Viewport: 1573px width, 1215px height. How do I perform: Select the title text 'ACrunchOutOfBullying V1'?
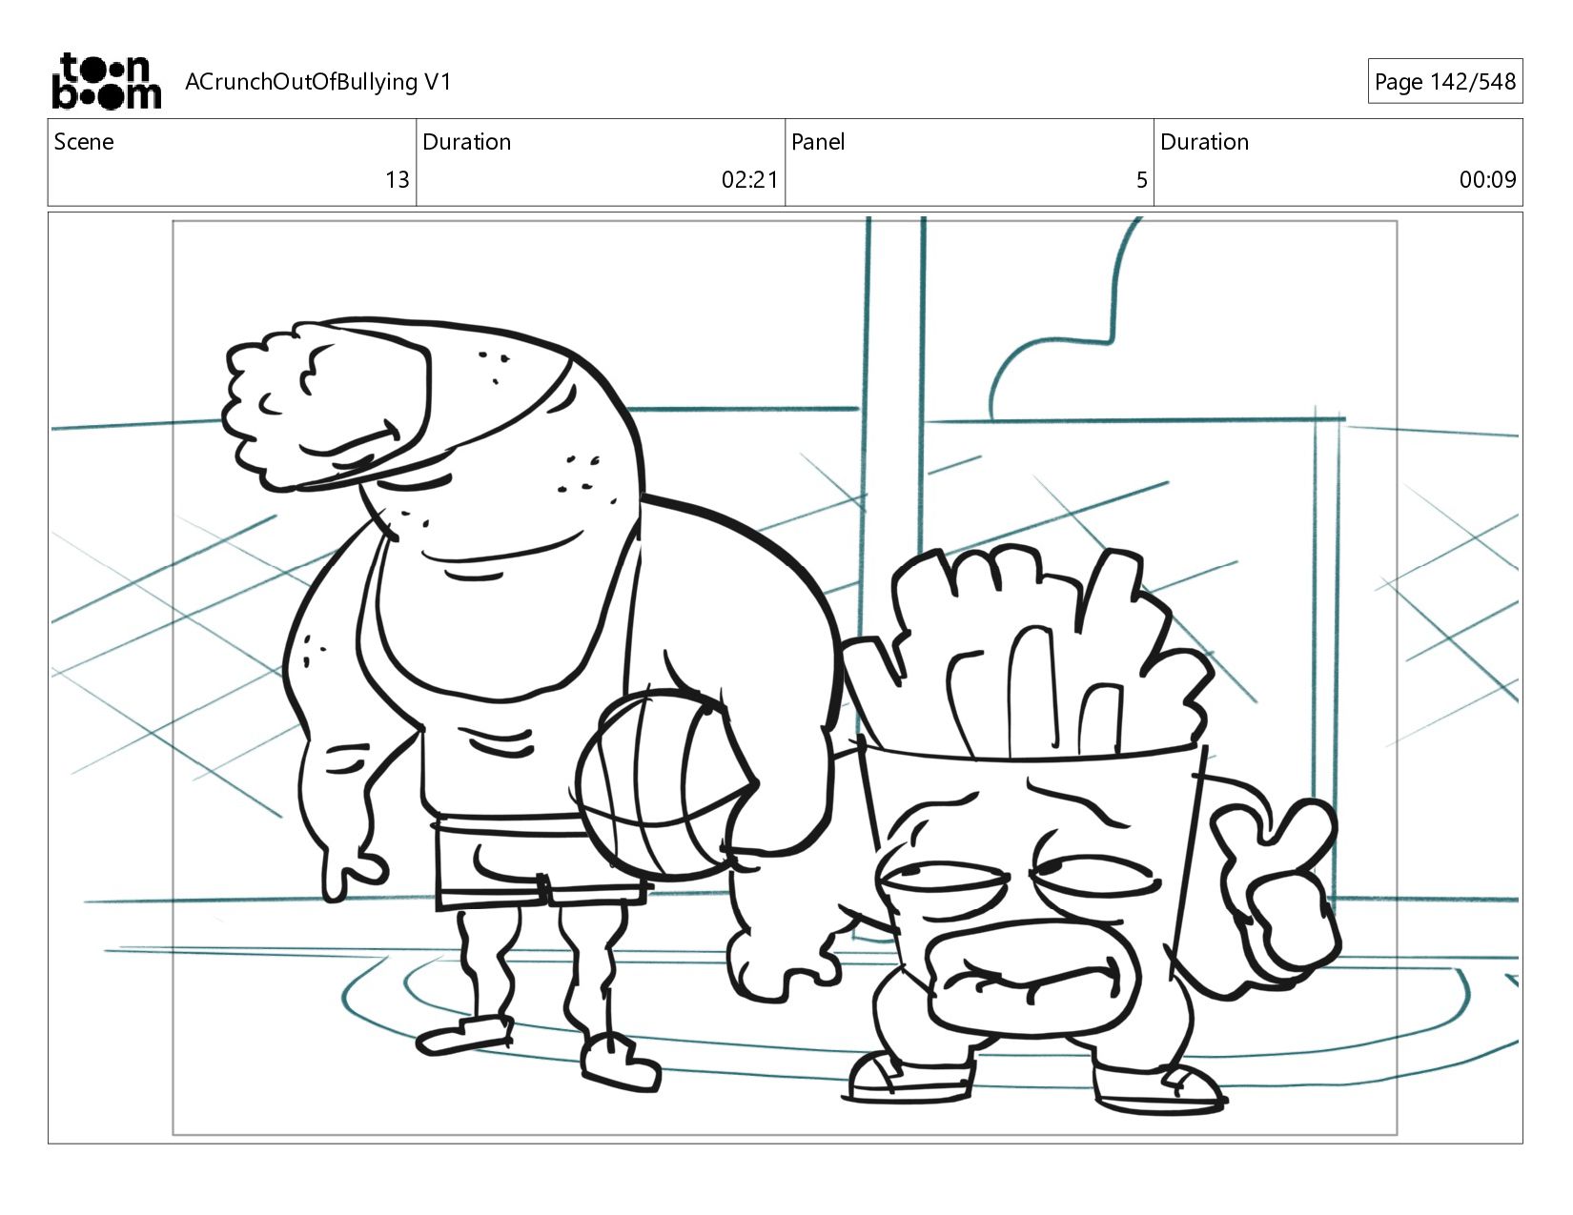pyautogui.click(x=317, y=82)
